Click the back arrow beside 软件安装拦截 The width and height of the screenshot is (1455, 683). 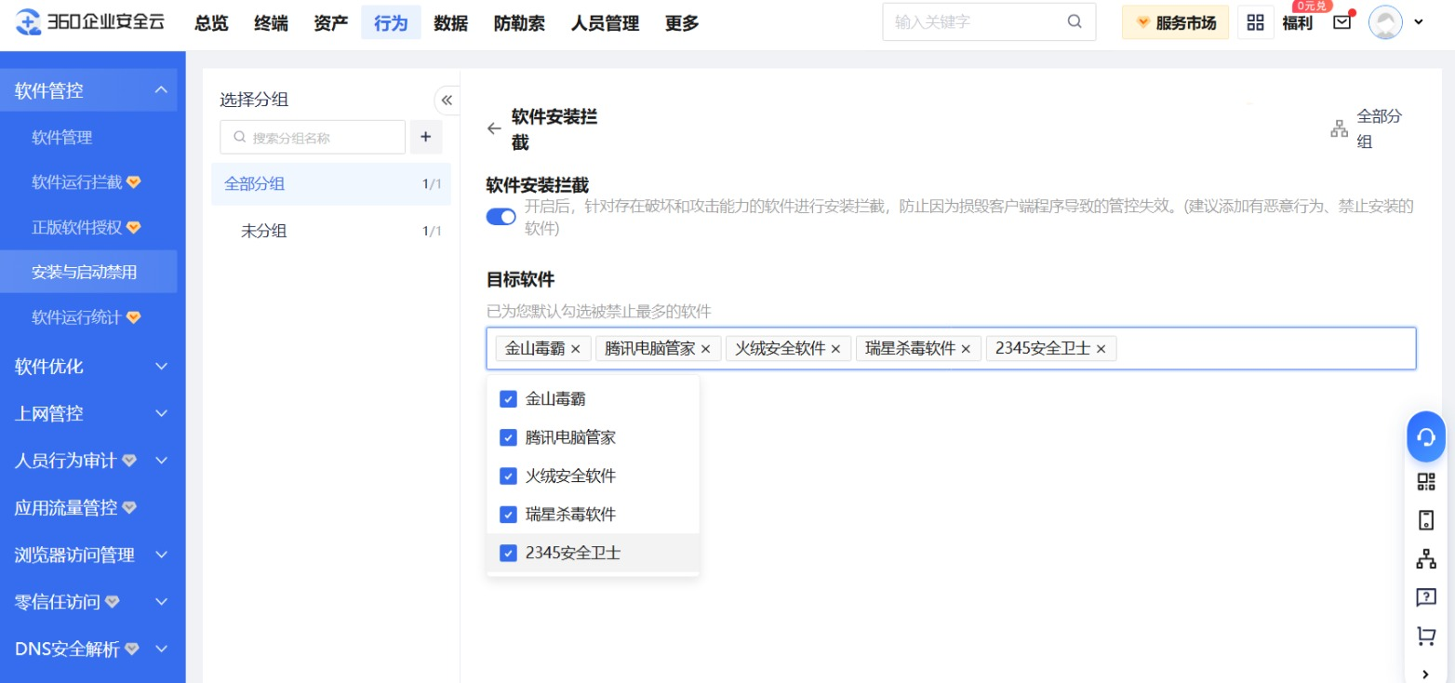point(494,129)
